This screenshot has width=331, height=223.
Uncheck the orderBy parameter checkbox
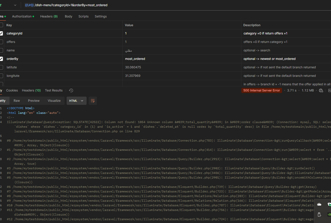coord(1,59)
